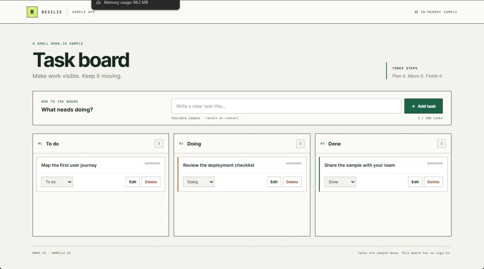Image resolution: width=484 pixels, height=269 pixels.
Task: Click the A SMALL NODE.JS SAMPLE label
Action: (58, 43)
